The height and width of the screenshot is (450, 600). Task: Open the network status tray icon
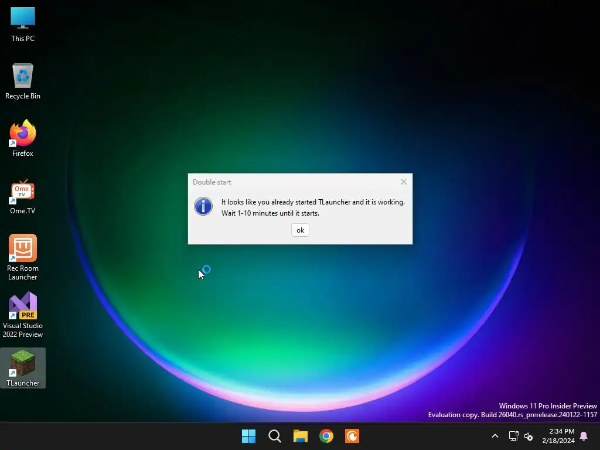pyautogui.click(x=513, y=436)
